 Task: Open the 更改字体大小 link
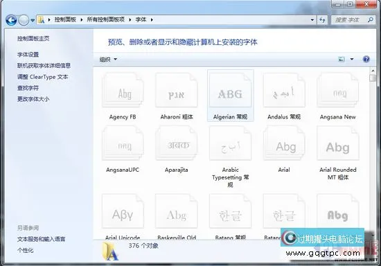[x=33, y=99]
